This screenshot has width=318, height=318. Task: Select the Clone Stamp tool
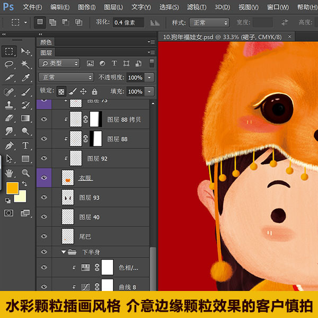[9, 105]
